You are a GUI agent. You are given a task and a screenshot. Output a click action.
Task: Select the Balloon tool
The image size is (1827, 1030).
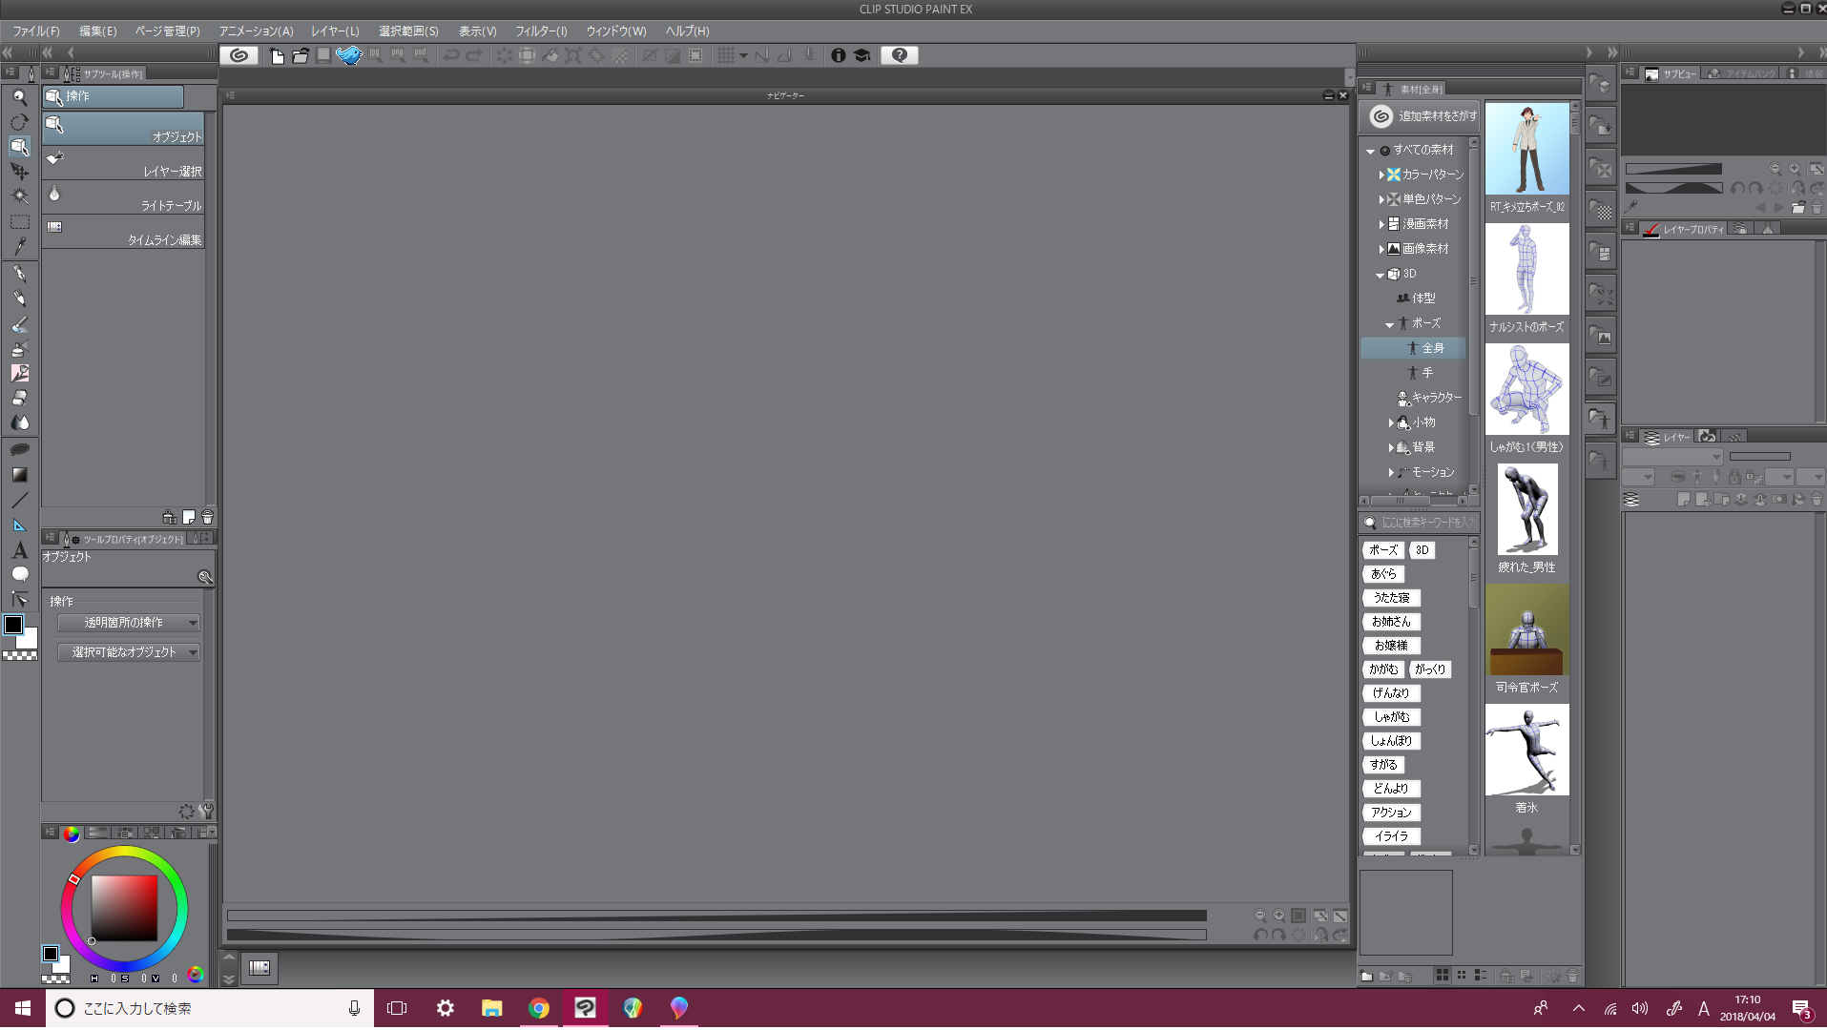19,574
